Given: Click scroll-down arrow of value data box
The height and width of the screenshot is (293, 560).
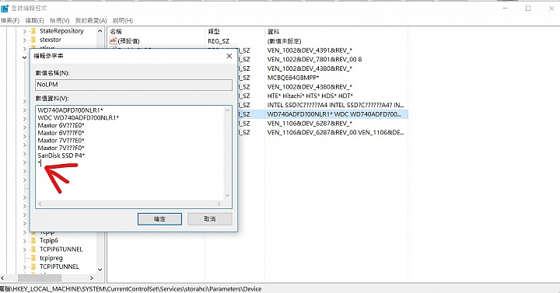Looking at the screenshot, I should click(227, 196).
